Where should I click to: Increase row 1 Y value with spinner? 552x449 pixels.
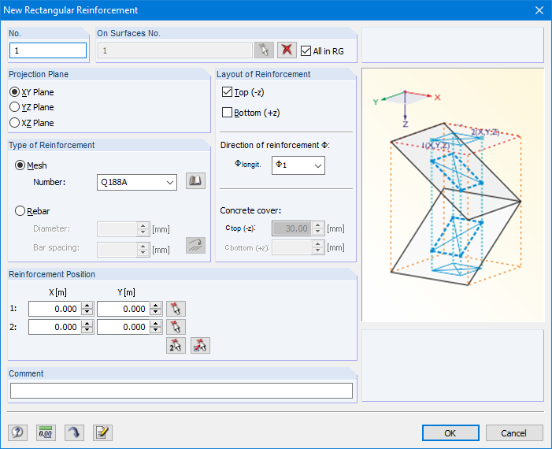(x=156, y=306)
